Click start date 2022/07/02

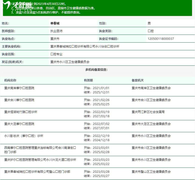click(x=101, y=124)
